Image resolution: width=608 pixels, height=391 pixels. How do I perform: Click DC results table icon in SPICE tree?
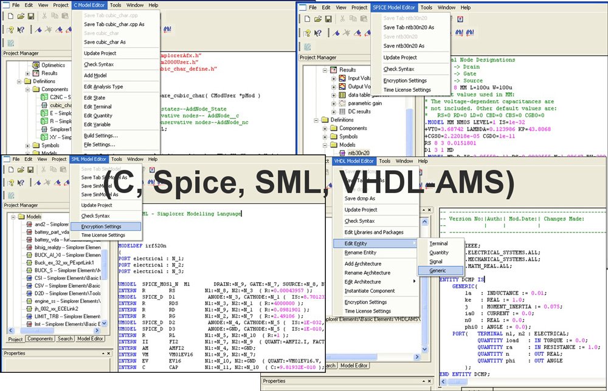tap(342, 112)
